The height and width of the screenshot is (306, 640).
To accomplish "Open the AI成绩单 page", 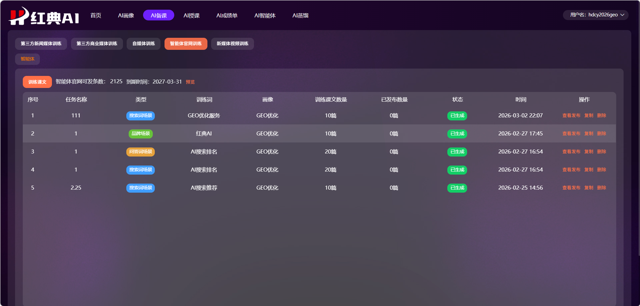I will [x=227, y=15].
